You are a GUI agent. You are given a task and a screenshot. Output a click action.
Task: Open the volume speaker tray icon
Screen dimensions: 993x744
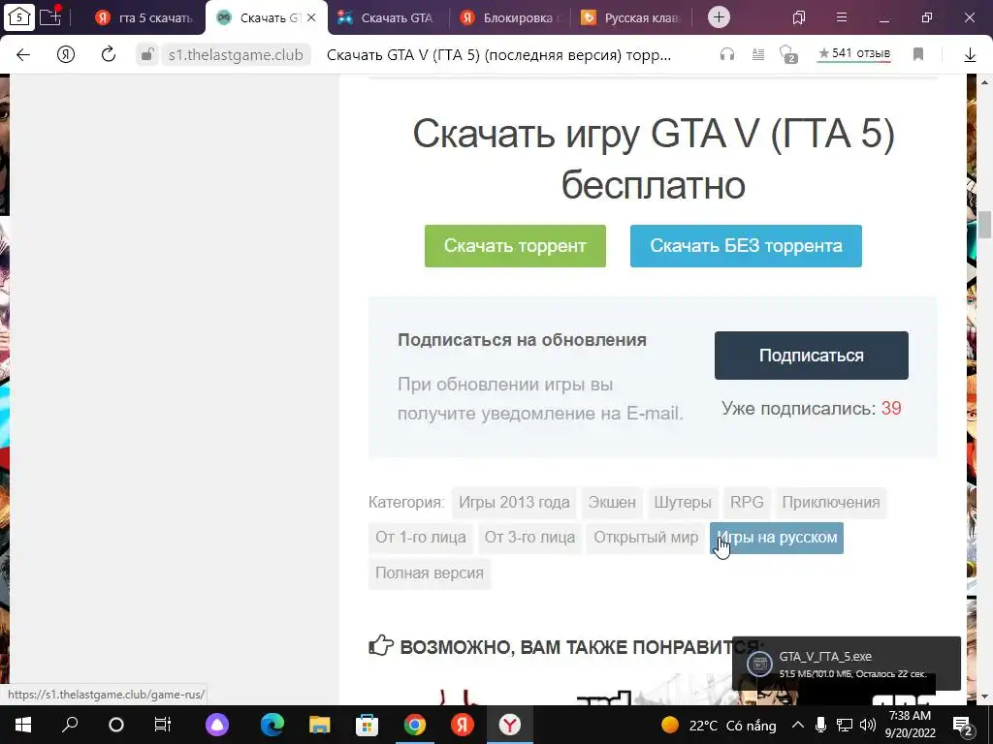click(868, 725)
